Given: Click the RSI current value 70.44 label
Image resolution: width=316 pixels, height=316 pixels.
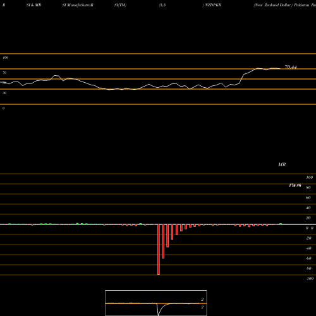Looking at the screenshot, I should coord(291,67).
